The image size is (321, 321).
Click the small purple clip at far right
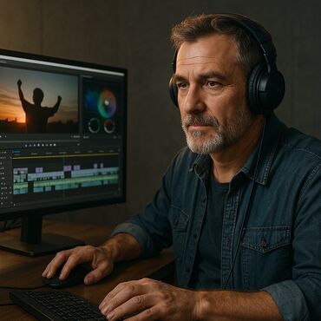(102, 166)
